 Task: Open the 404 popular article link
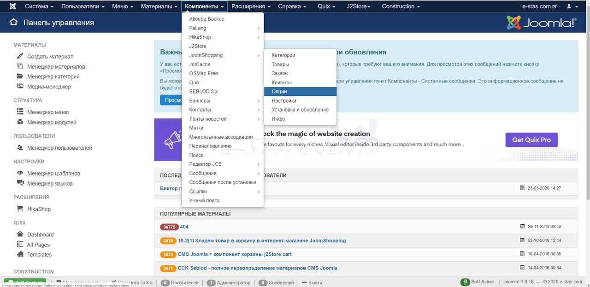pyautogui.click(x=184, y=227)
